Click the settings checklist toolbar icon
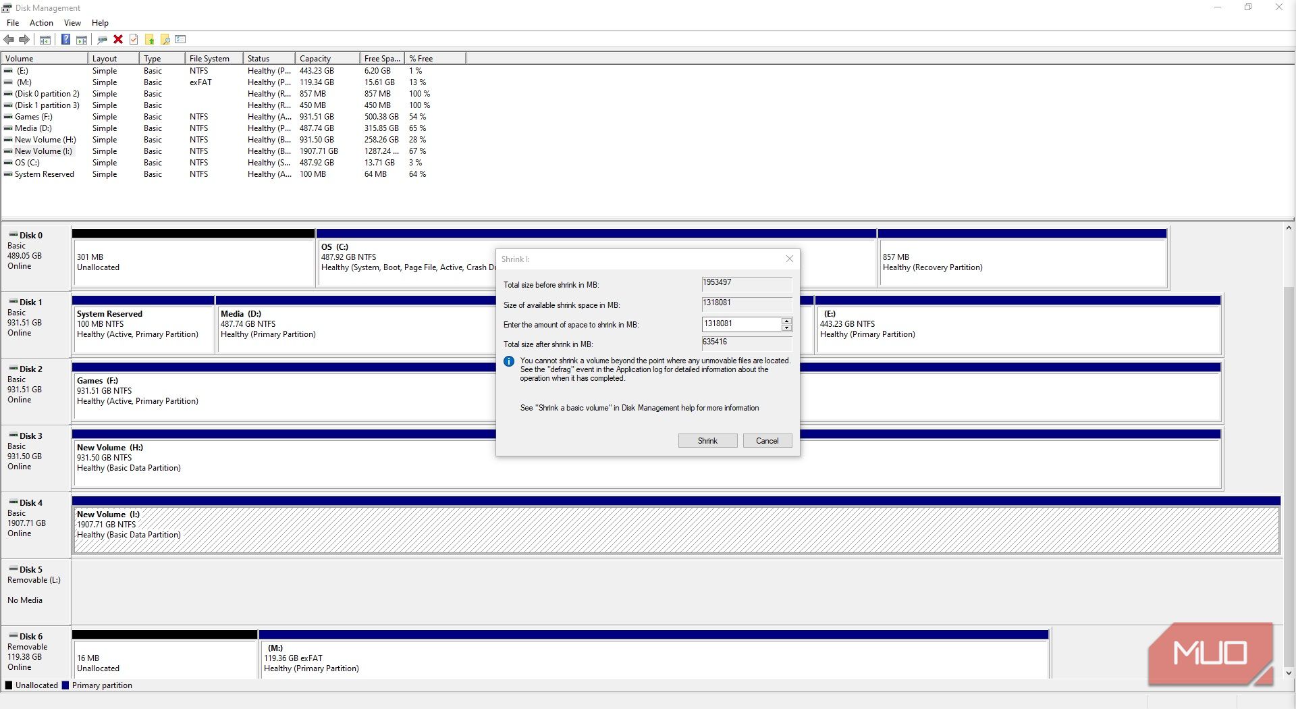Image resolution: width=1296 pixels, height=709 pixels. (x=180, y=39)
